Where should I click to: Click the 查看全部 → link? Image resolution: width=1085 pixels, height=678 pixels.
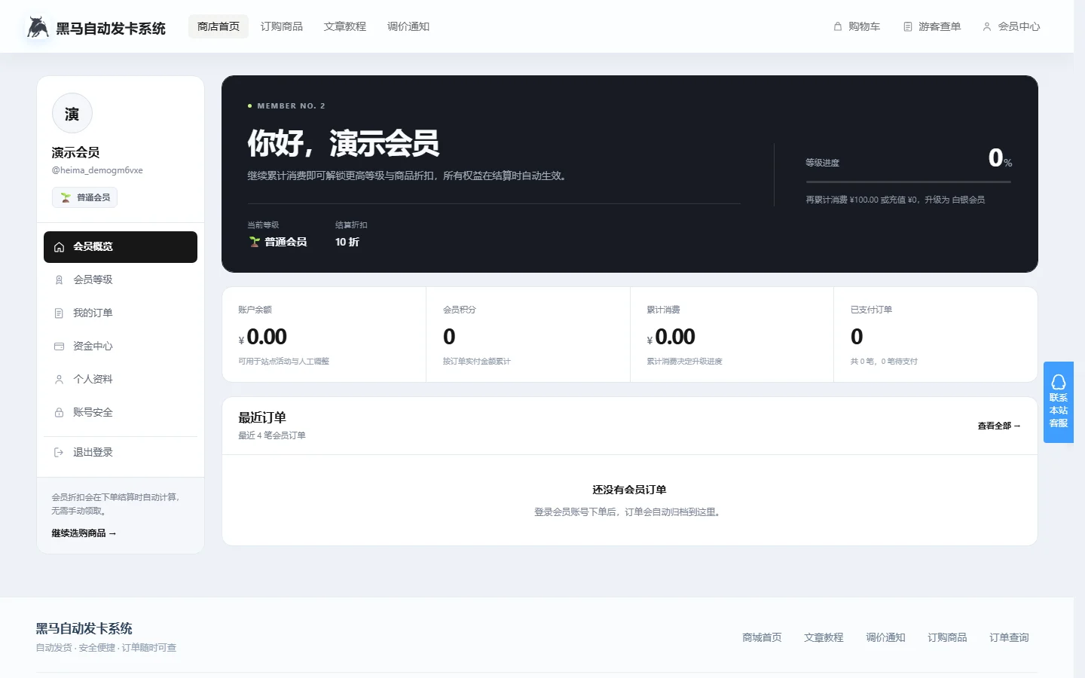click(x=999, y=426)
